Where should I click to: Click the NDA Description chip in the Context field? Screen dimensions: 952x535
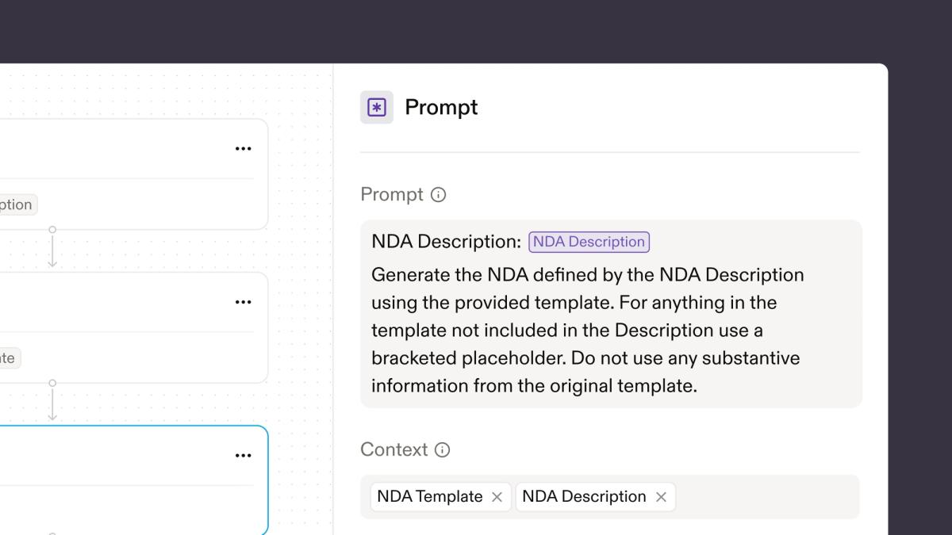click(584, 497)
